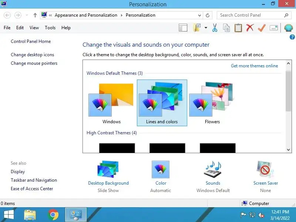Open the Action Center flag icon
This screenshot has width=296, height=222.
(x=243, y=215)
